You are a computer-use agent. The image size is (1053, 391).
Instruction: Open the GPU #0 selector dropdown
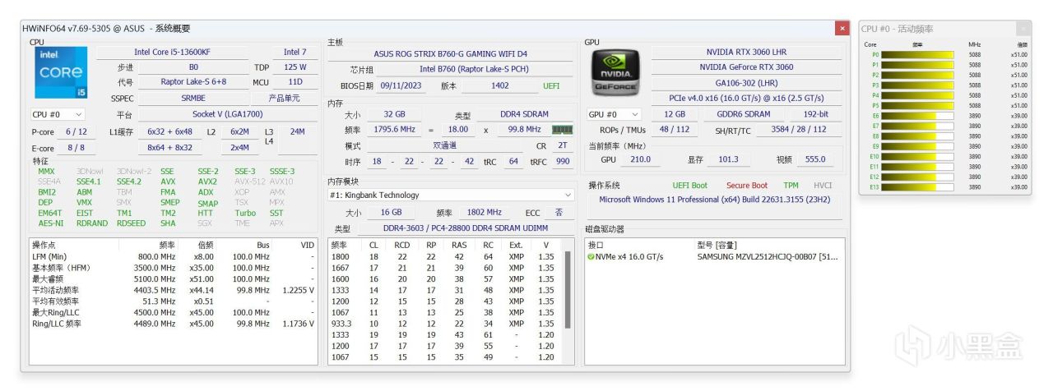(614, 114)
